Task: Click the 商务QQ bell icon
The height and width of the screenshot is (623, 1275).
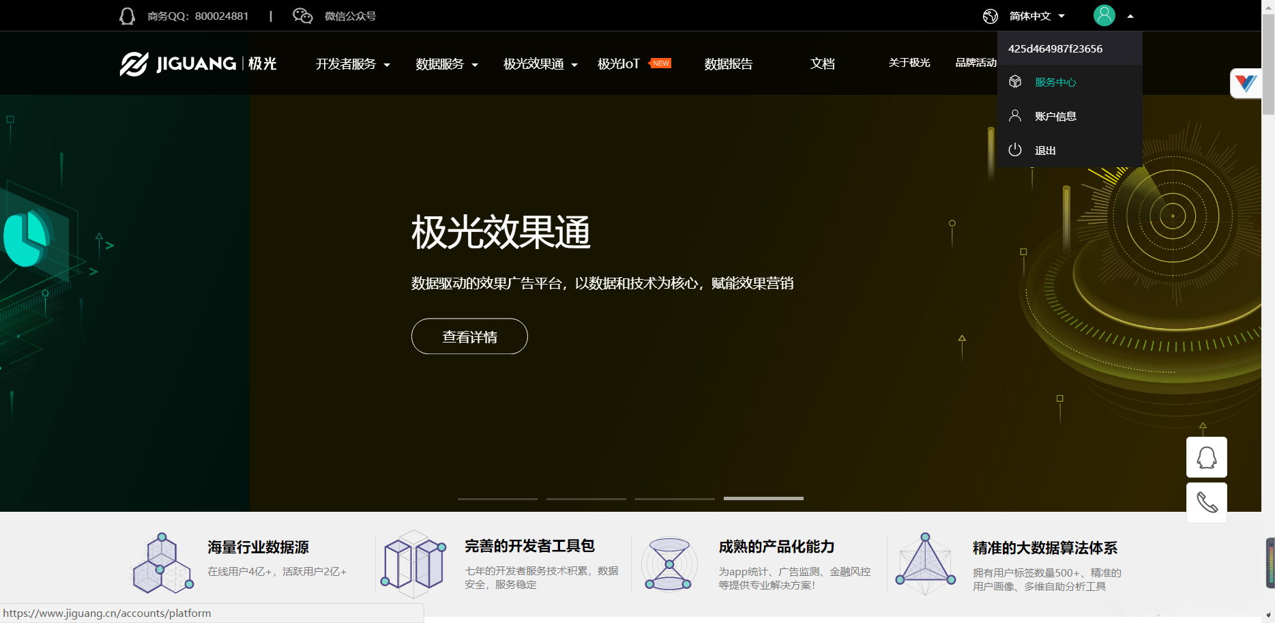Action: (127, 15)
